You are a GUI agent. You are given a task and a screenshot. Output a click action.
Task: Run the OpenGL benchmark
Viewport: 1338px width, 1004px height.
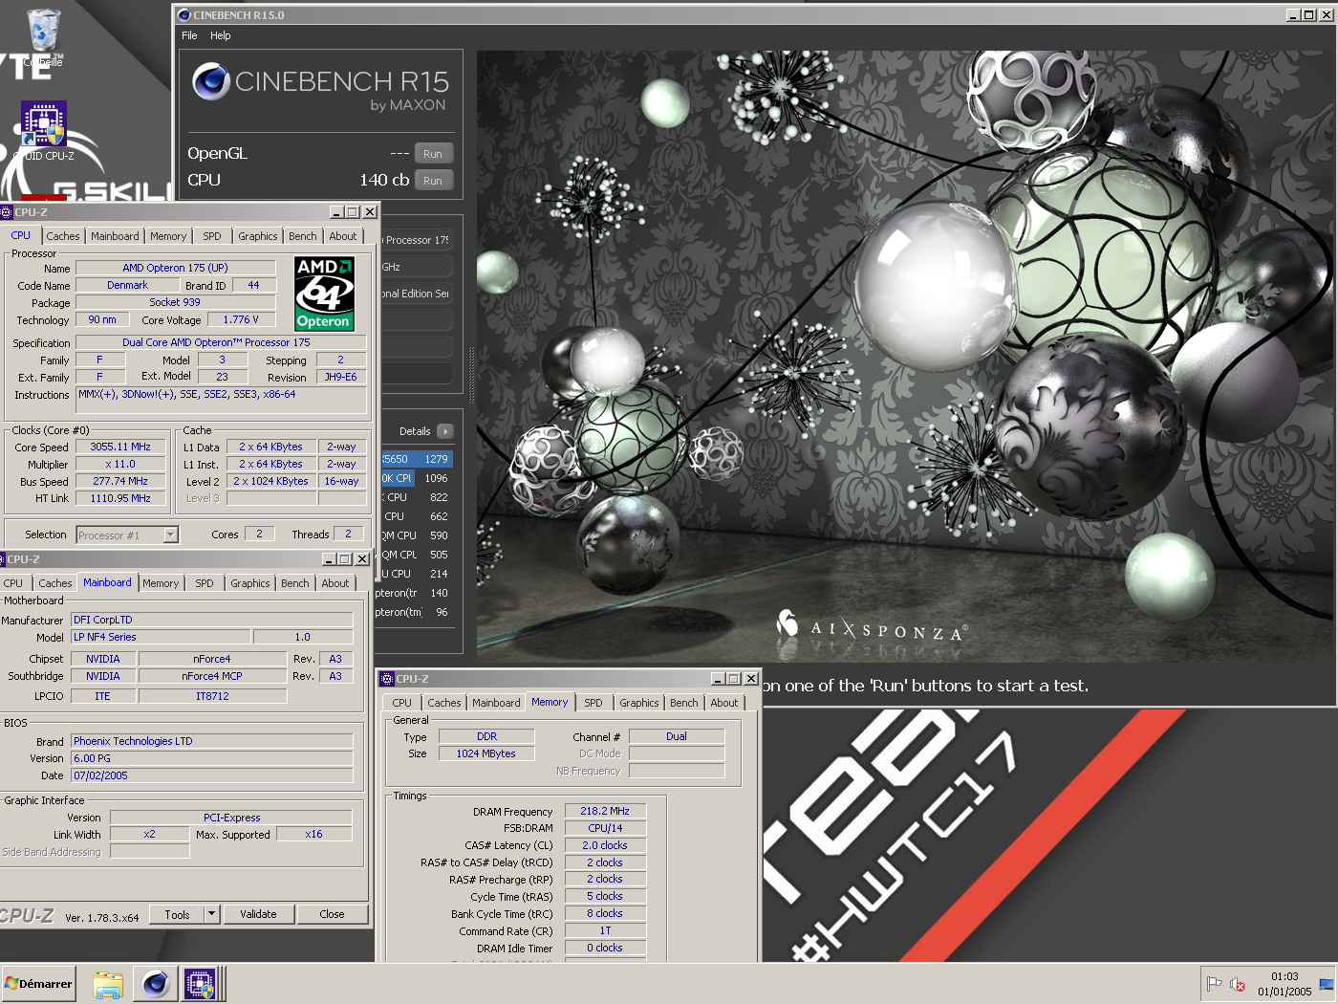(433, 154)
